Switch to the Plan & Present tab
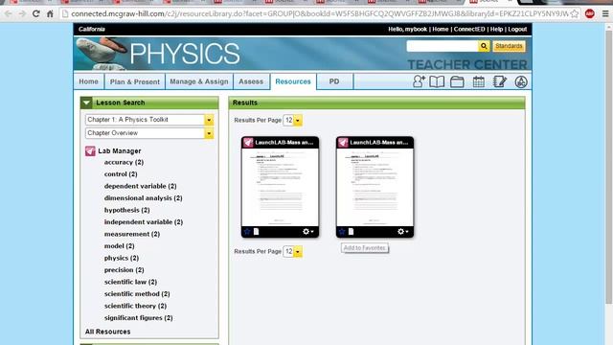This screenshot has height=345, width=613. point(134,81)
